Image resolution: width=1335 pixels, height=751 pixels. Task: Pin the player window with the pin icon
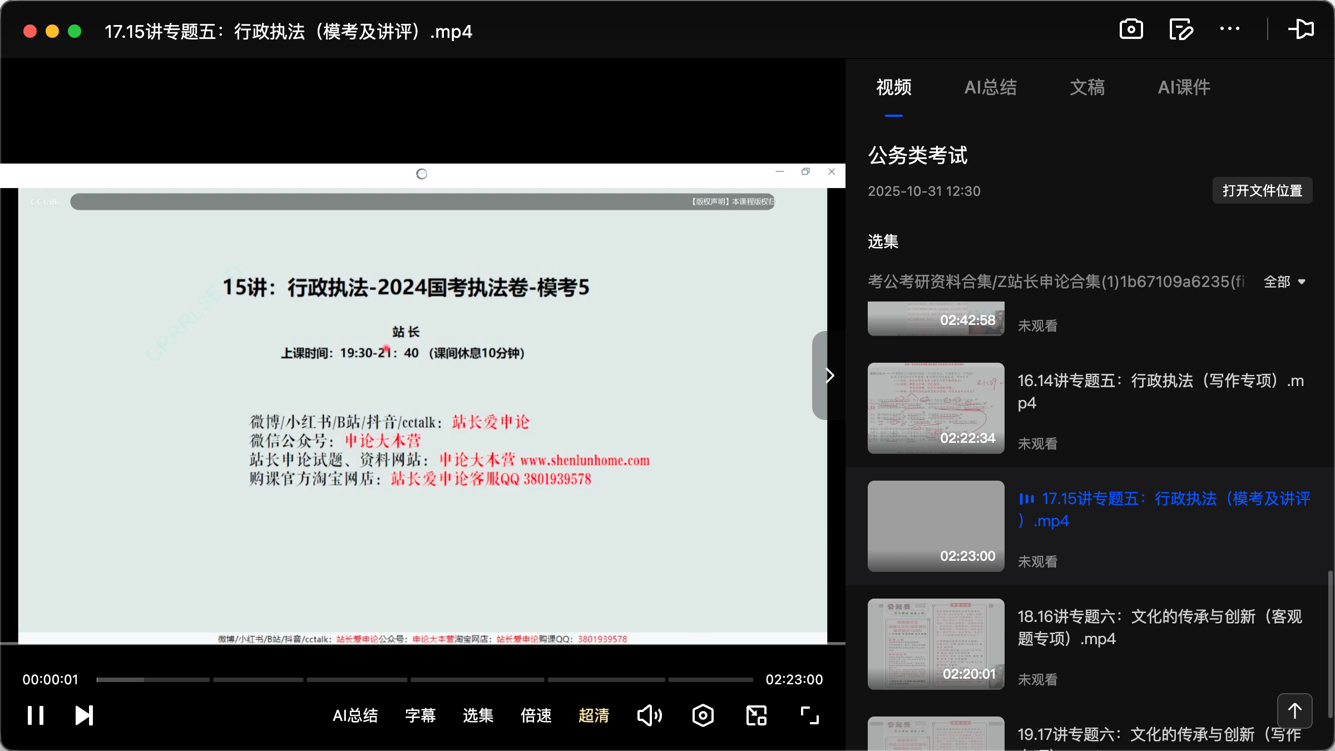point(1302,29)
